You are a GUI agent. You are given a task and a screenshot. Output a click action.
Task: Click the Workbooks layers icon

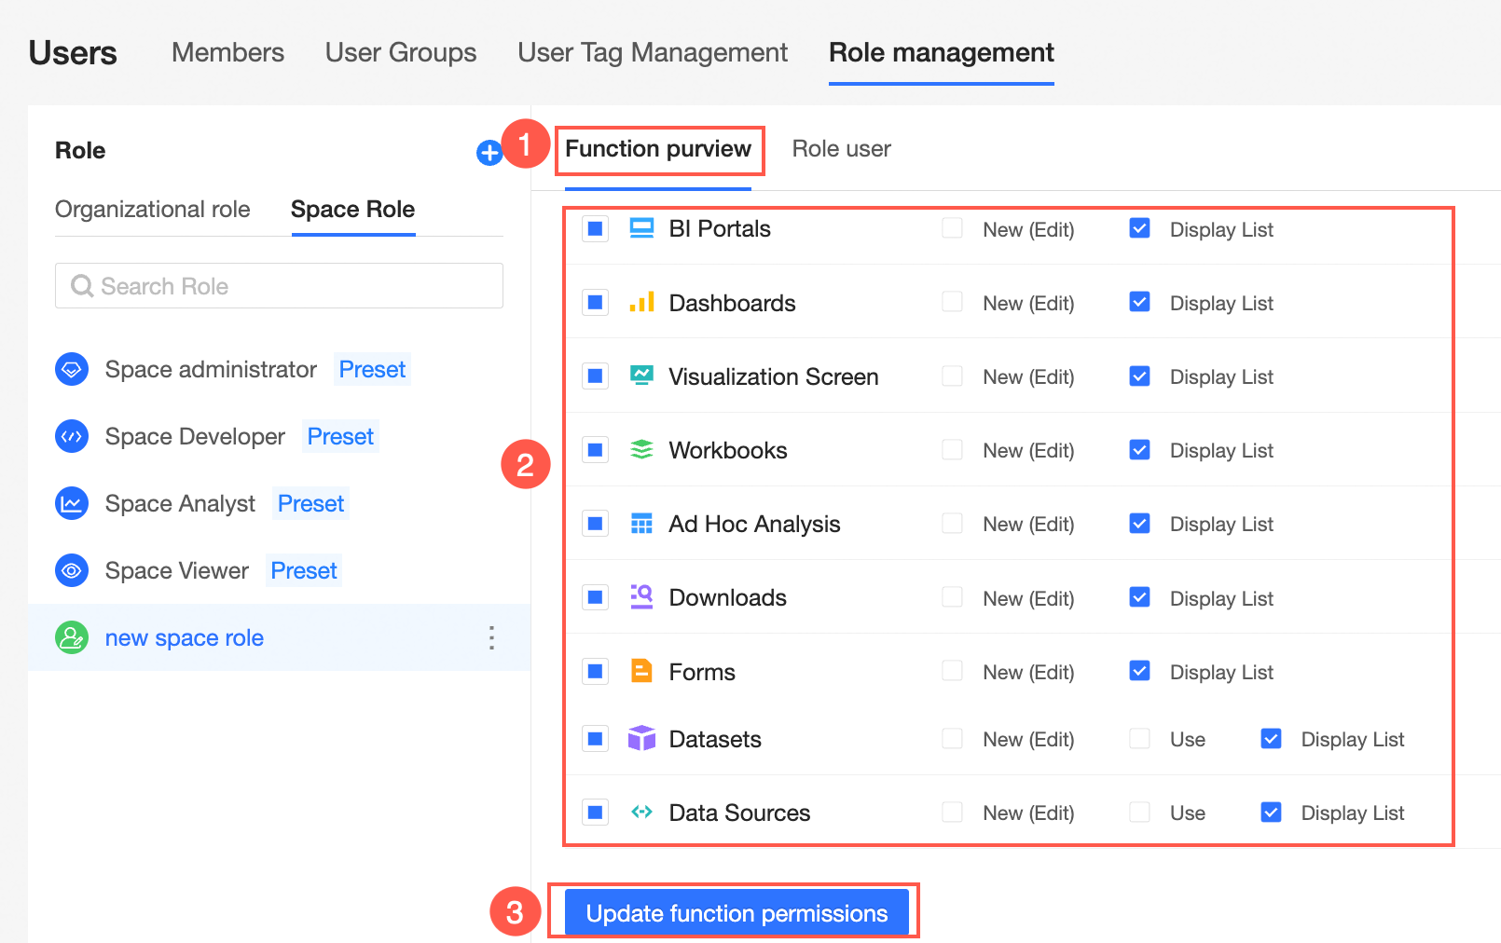click(641, 450)
